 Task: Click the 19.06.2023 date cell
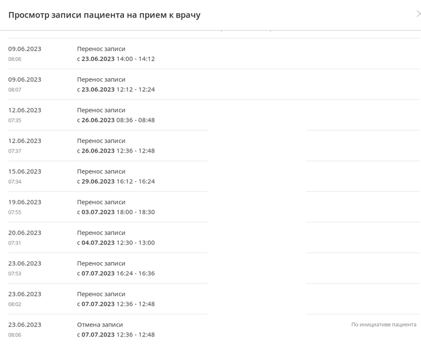coord(25,202)
